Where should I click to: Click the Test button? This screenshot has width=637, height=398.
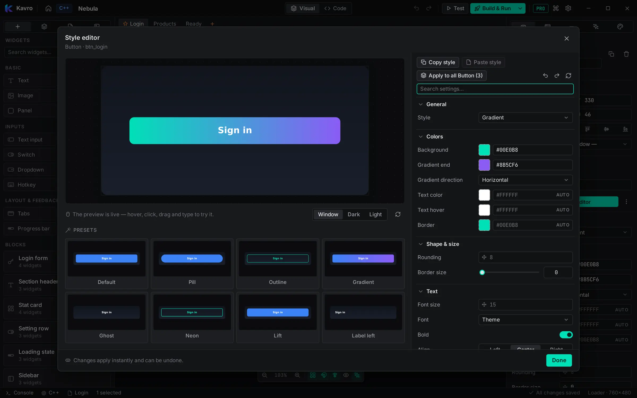click(455, 8)
